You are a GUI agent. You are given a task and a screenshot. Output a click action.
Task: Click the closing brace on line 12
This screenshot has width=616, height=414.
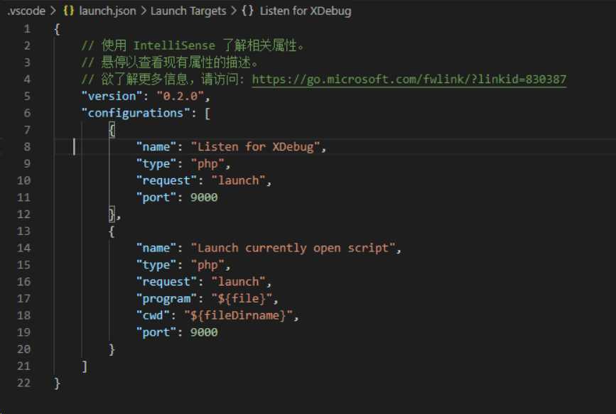112,214
